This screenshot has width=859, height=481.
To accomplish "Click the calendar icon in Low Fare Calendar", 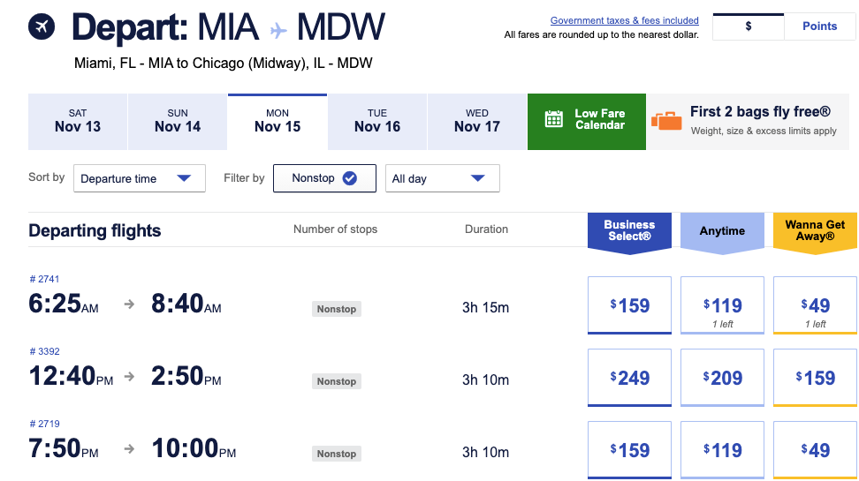I will (x=554, y=119).
